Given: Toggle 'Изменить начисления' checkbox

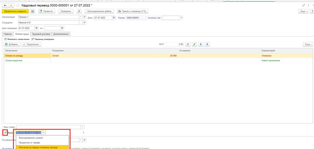Looking at the screenshot, I should pos(5,39).
